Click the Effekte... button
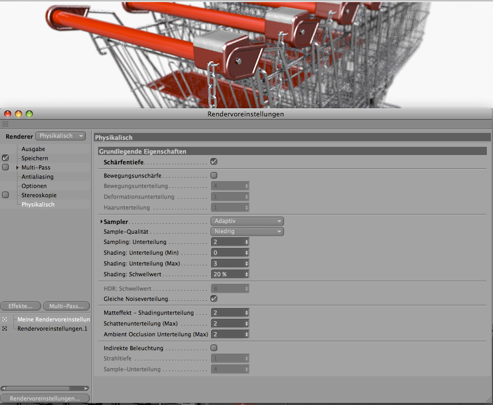Image resolution: width=493 pixels, height=405 pixels. 21,306
